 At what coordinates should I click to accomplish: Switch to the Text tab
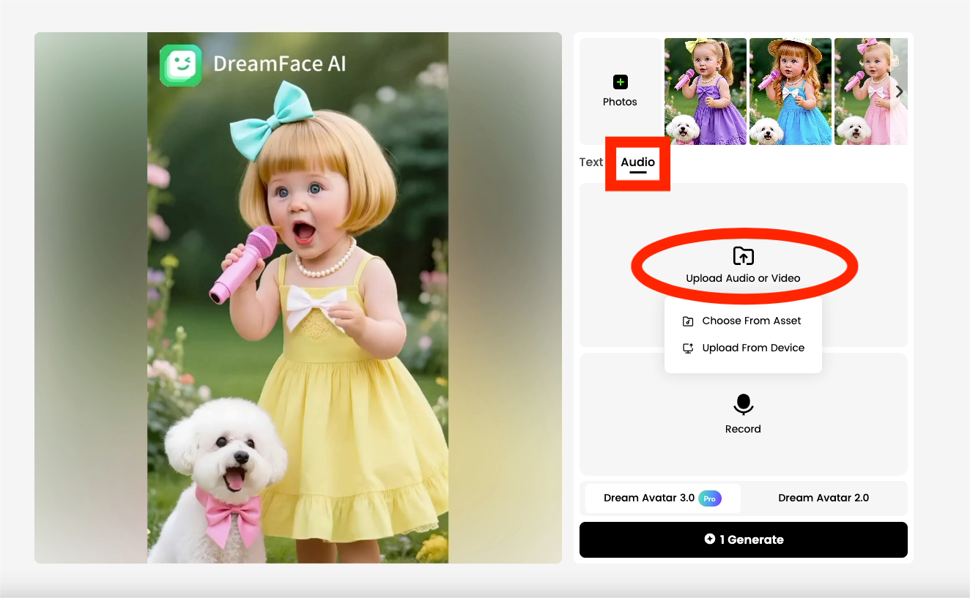coord(590,162)
